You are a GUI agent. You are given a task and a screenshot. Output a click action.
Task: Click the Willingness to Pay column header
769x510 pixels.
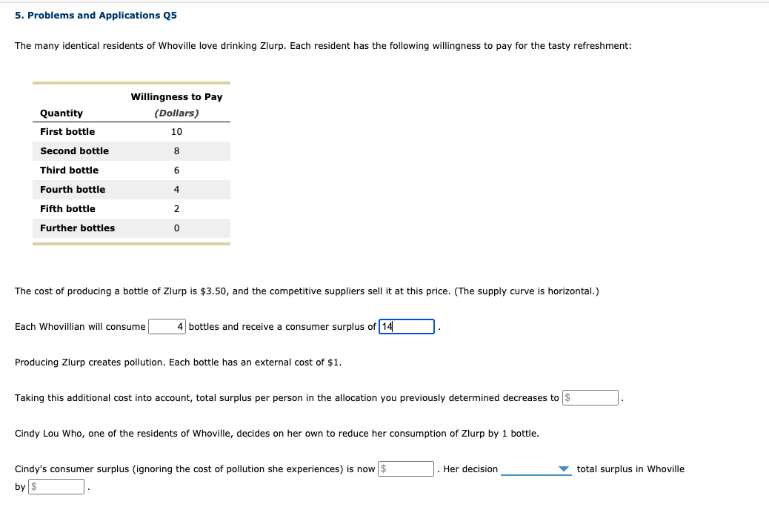pyautogui.click(x=176, y=96)
